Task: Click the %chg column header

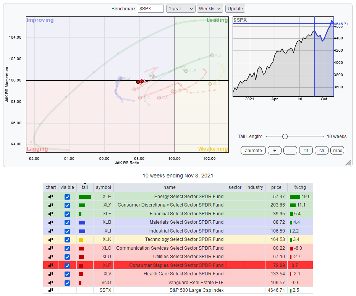Action: point(300,187)
